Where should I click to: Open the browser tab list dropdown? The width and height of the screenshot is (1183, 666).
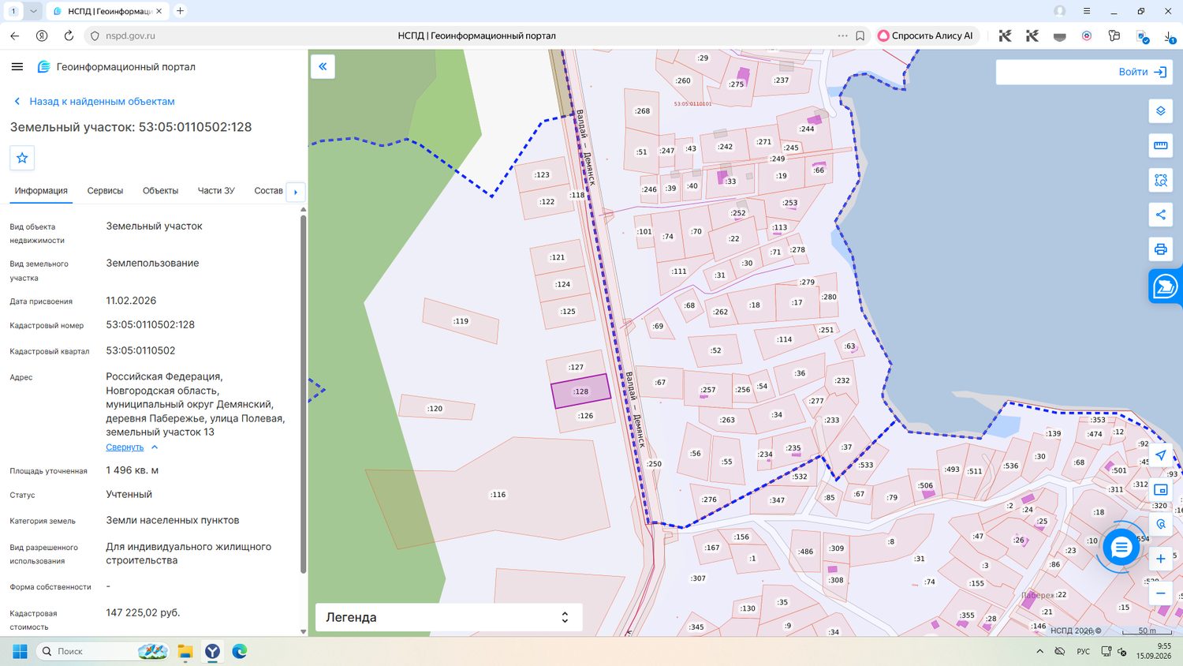click(33, 11)
